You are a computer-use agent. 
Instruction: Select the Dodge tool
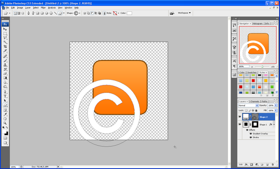coord(5,87)
